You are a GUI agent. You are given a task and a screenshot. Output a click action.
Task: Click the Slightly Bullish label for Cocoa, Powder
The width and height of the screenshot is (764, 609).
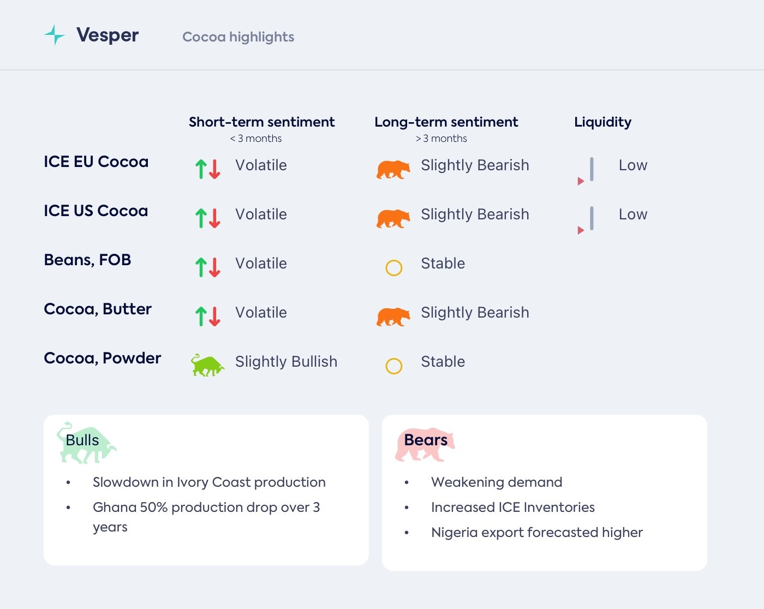click(286, 362)
